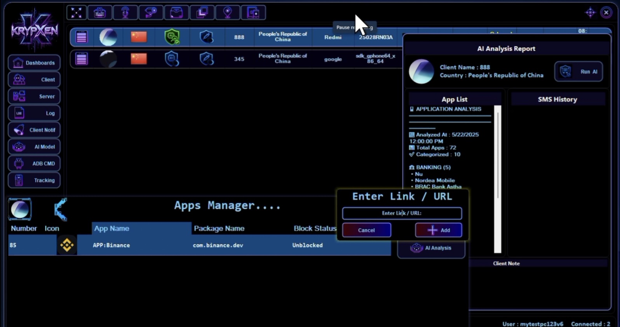Open the Client section in sidebar
The height and width of the screenshot is (327, 620).
(34, 79)
